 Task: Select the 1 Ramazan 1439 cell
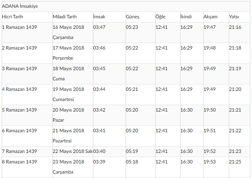19,27
